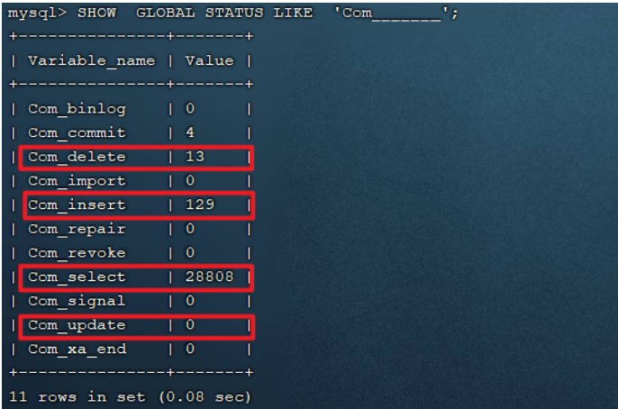Viewport: 618px width, 409px height.
Task: Click the highlighted Com_update entry
Action: [77, 325]
